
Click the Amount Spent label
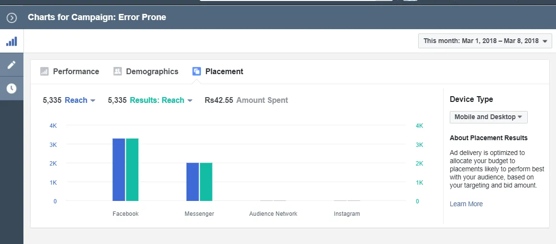tap(262, 100)
